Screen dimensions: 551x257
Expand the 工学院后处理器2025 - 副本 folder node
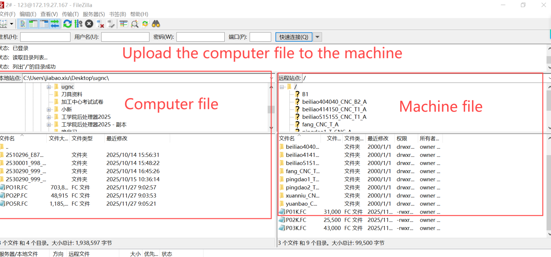click(x=49, y=125)
